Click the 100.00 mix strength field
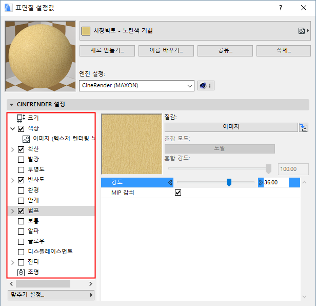The height and width of the screenshot is (306, 316). 293,169
